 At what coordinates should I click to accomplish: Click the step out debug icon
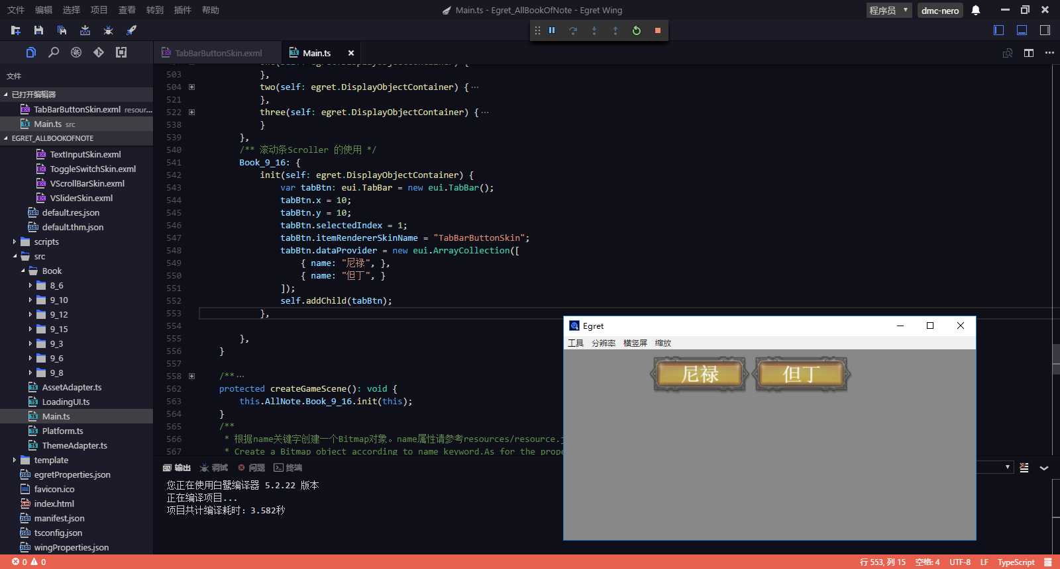615,30
